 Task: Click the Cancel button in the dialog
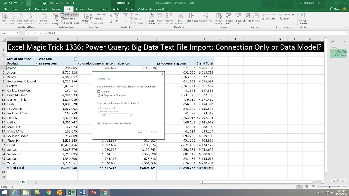154,132
